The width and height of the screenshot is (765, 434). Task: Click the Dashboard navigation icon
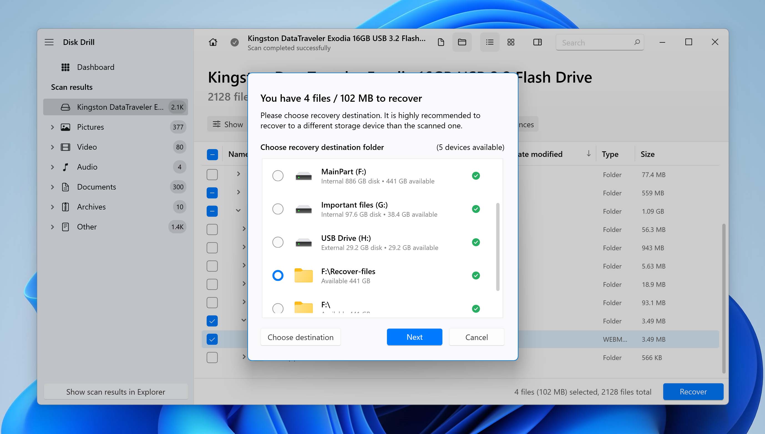point(65,67)
